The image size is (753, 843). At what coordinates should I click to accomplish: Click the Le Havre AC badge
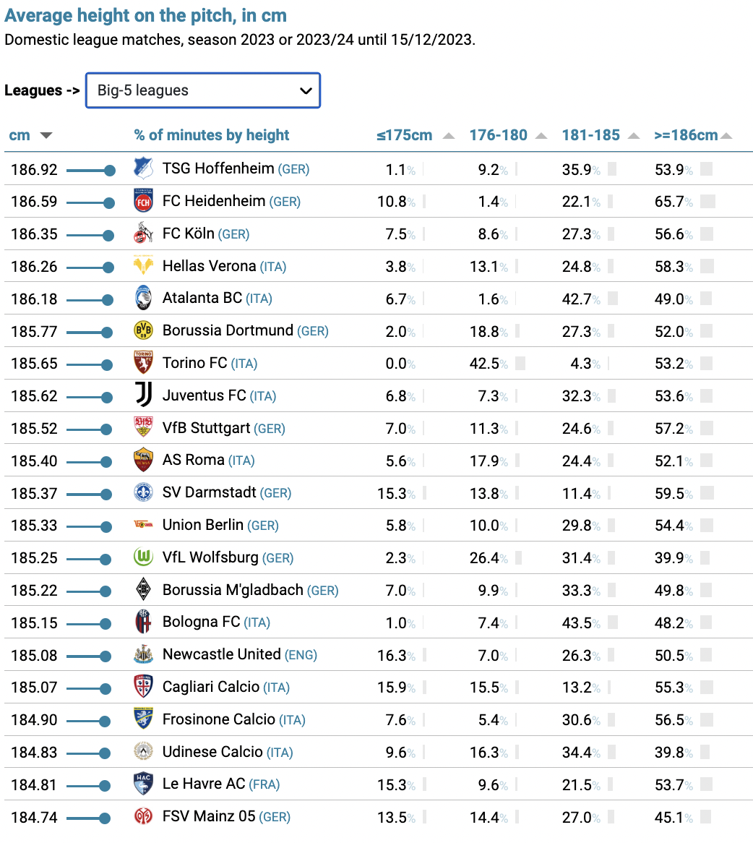pyautogui.click(x=143, y=784)
